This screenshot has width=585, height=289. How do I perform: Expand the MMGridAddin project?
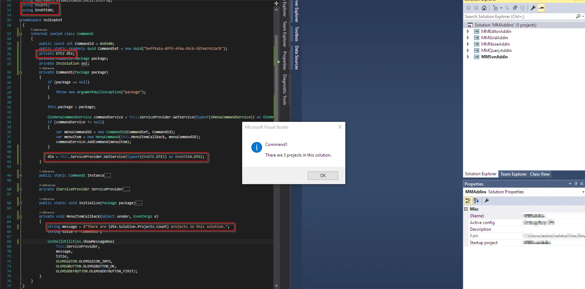point(468,38)
